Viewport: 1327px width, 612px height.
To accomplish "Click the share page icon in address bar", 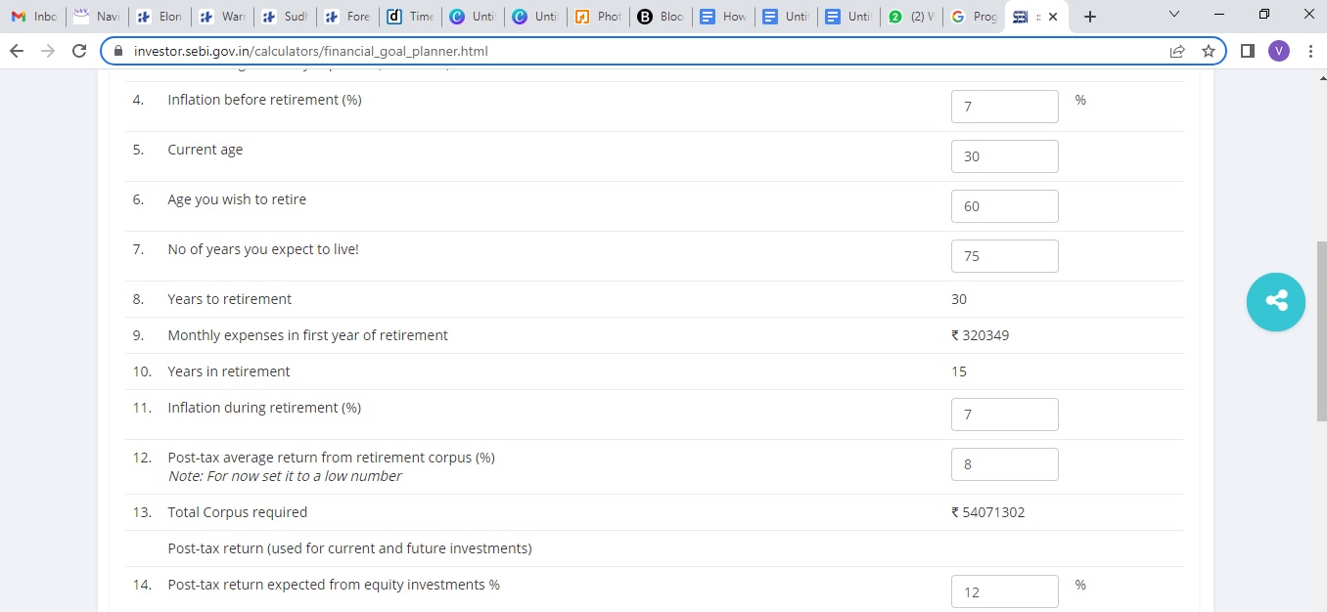I will 1177,51.
